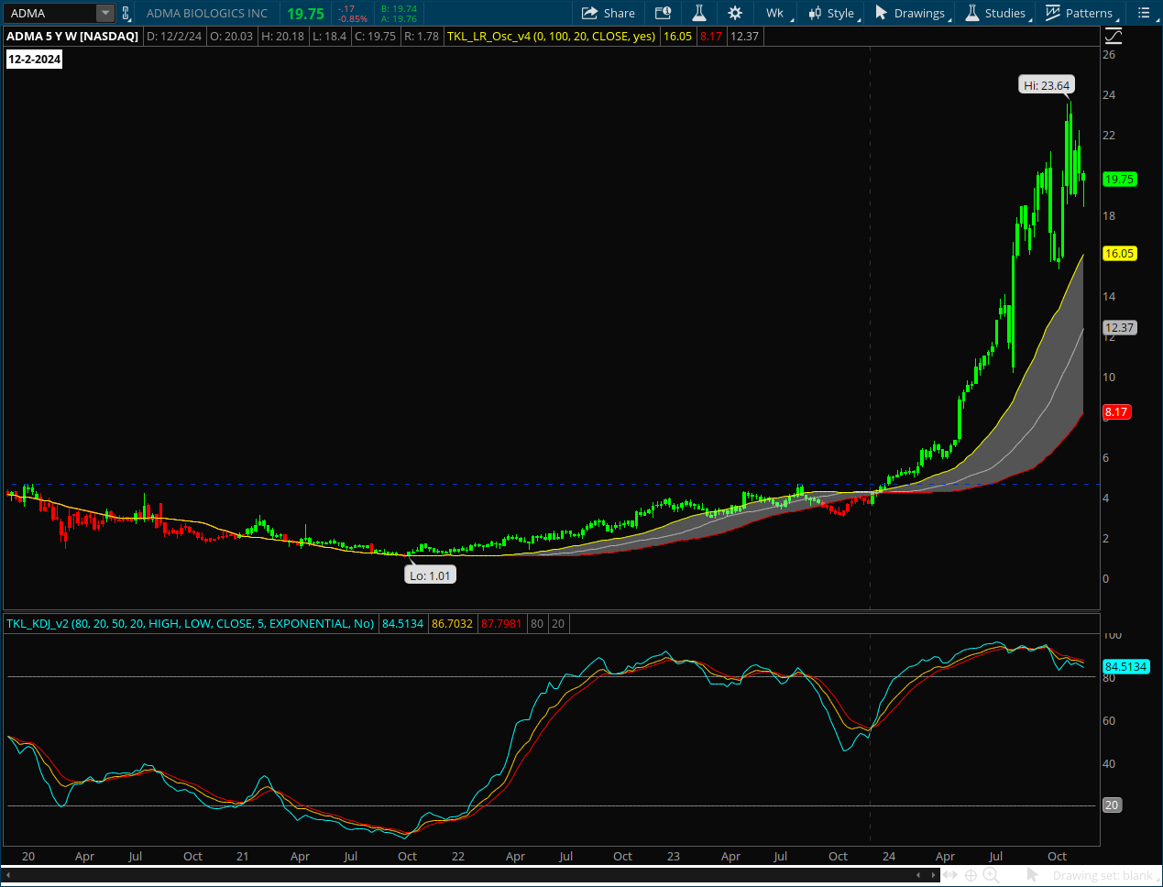Open the Patterns menu

(x=1080, y=13)
